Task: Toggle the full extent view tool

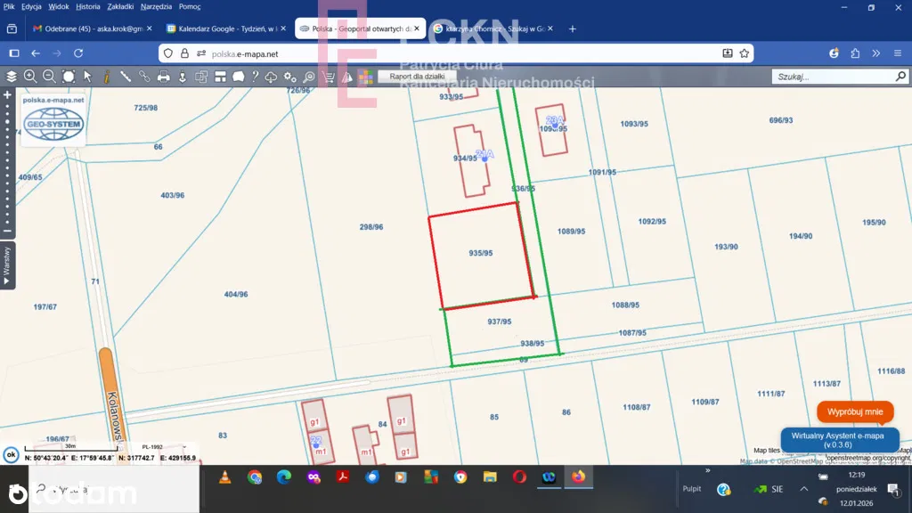Action: click(x=69, y=77)
